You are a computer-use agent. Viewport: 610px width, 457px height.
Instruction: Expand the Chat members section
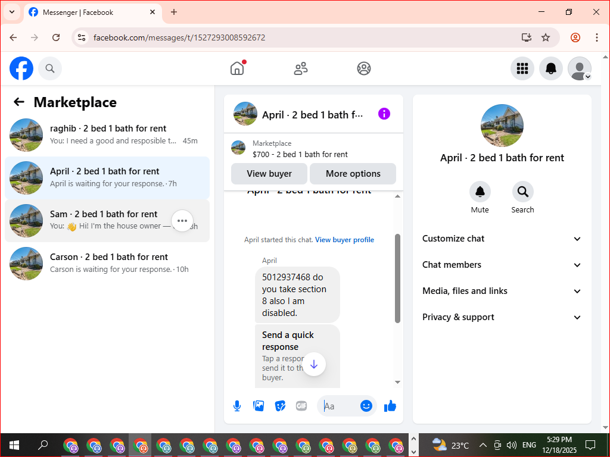pyautogui.click(x=502, y=265)
